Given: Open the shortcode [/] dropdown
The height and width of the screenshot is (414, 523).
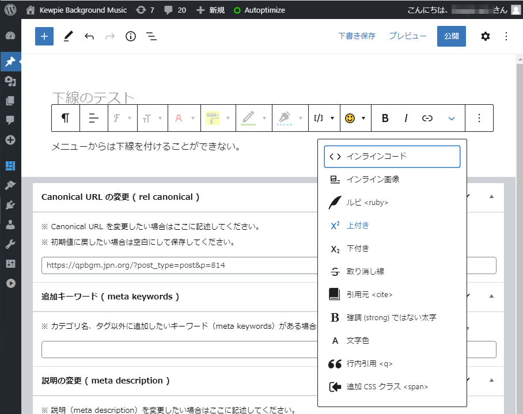Looking at the screenshot, I should pos(324,118).
